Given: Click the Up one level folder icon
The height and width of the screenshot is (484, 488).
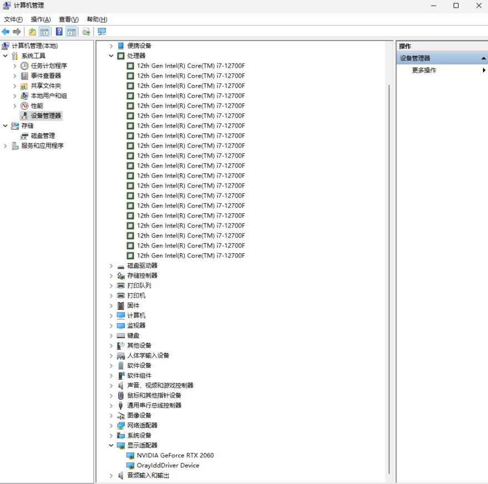Looking at the screenshot, I should (x=32, y=32).
